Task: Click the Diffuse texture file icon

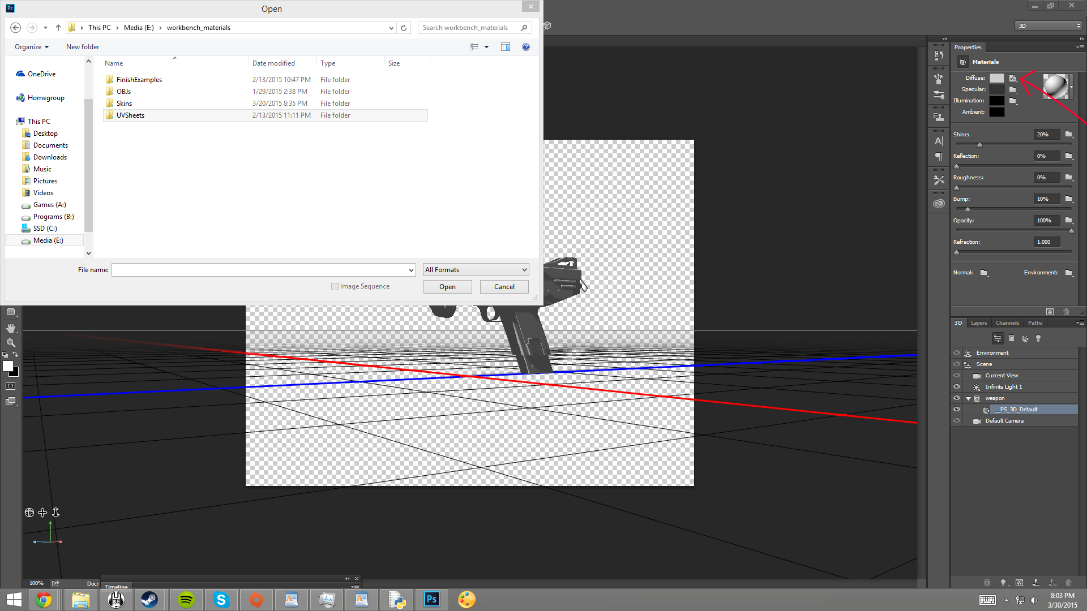Action: [1012, 78]
